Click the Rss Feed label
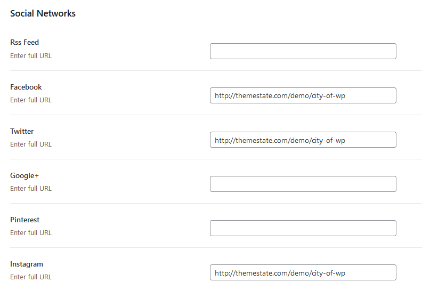 coord(25,42)
